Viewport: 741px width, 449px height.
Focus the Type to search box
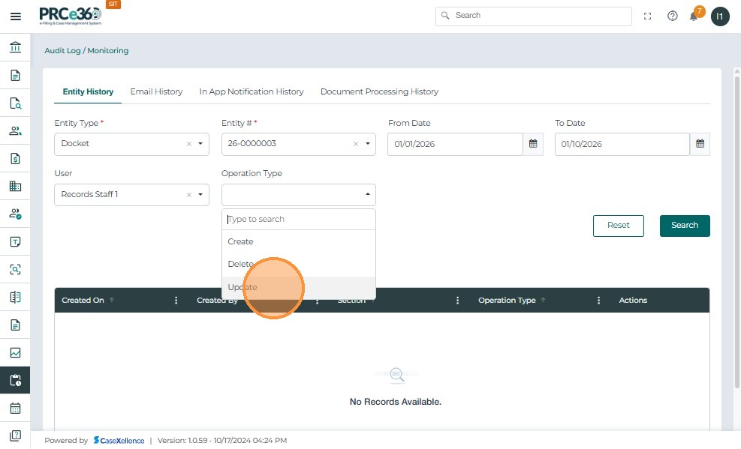pos(299,220)
